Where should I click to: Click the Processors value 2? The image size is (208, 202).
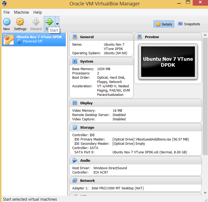point(98,73)
